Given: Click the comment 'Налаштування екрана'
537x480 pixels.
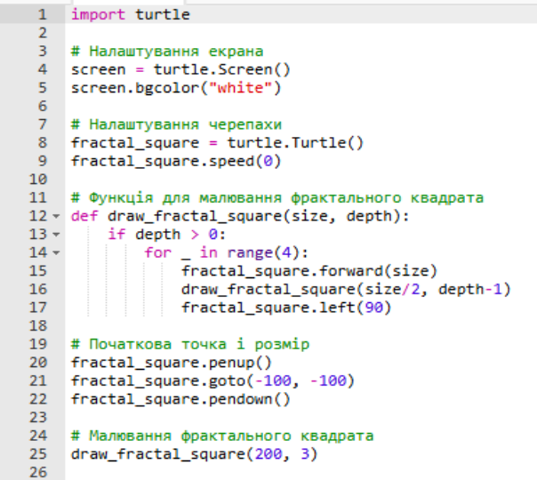Looking at the screenshot, I should pos(167,52).
